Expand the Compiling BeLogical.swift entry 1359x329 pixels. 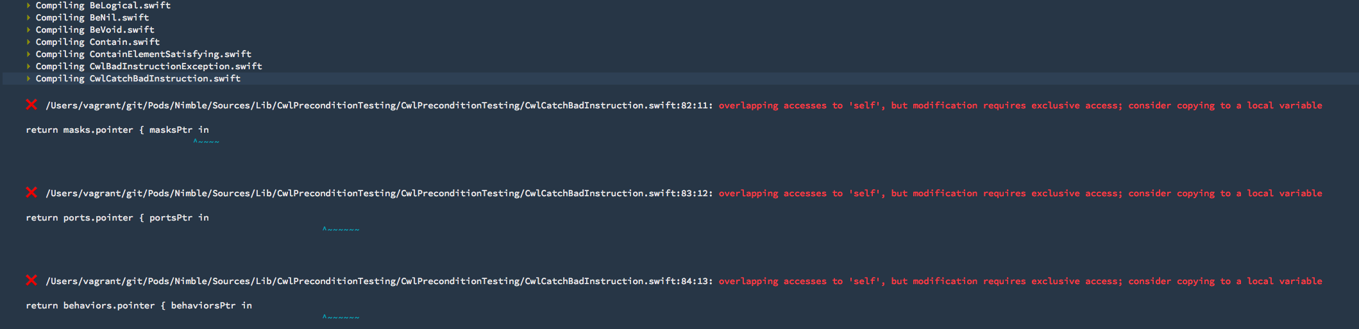click(28, 5)
